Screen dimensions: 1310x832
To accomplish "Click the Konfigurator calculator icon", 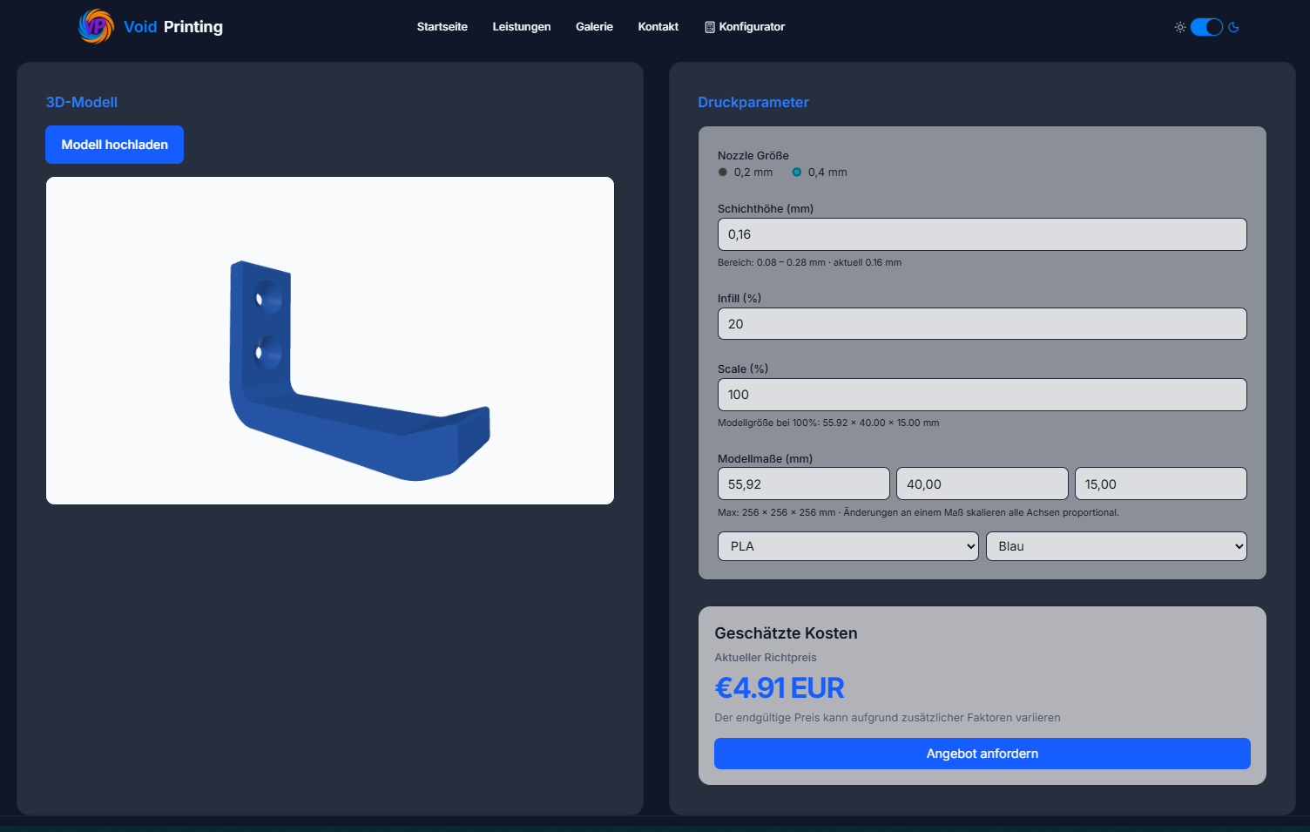I will (x=710, y=27).
